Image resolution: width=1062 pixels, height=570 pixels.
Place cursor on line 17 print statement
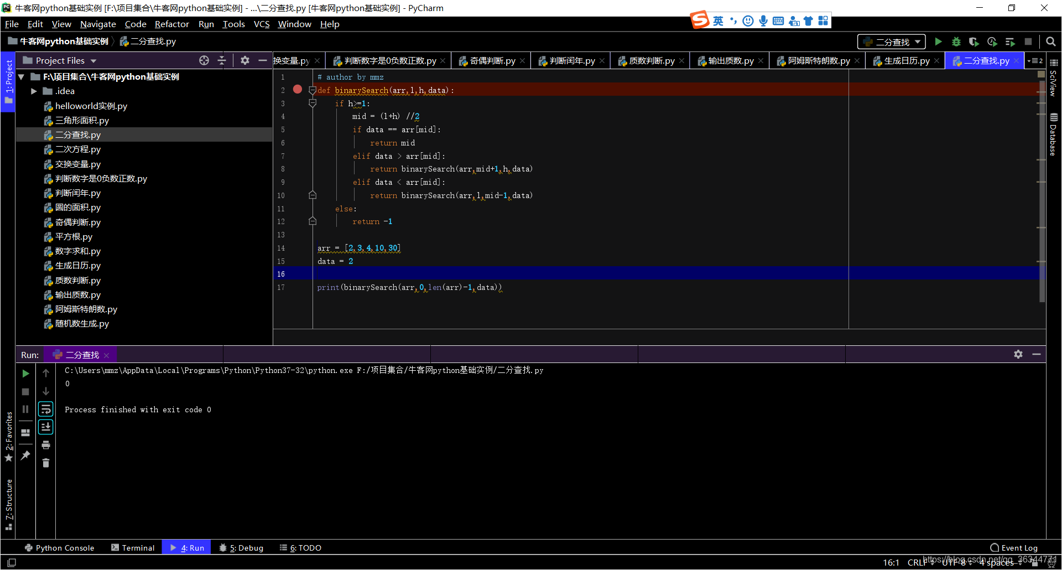coord(409,288)
